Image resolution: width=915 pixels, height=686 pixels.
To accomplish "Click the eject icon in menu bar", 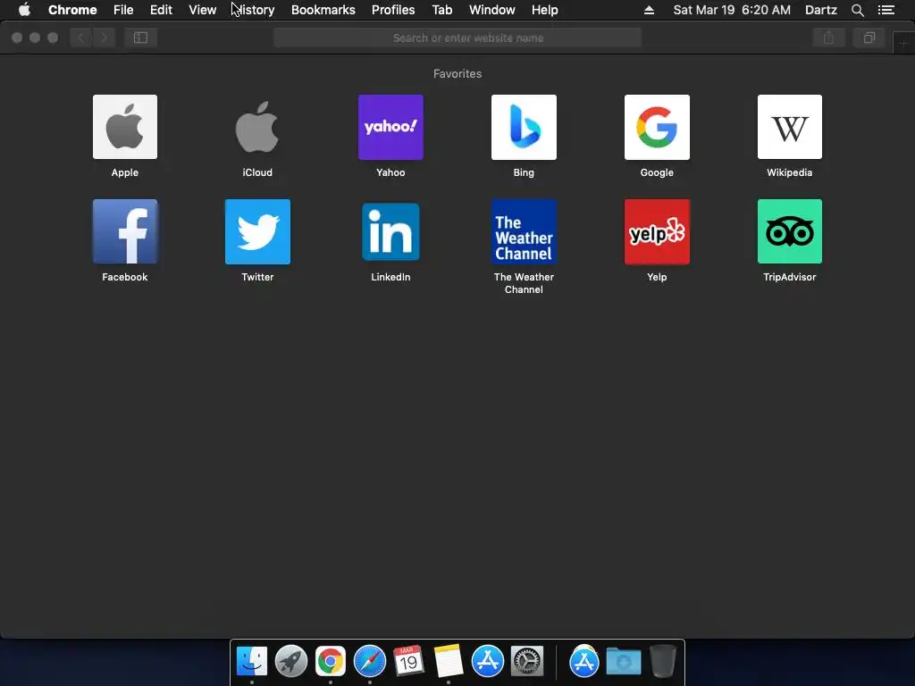I will pyautogui.click(x=649, y=10).
